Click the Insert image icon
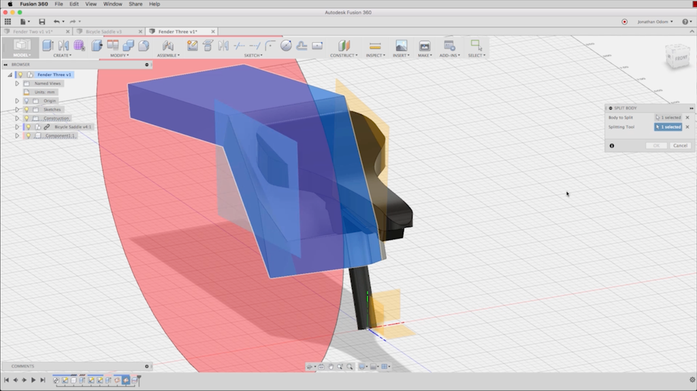 click(x=402, y=46)
